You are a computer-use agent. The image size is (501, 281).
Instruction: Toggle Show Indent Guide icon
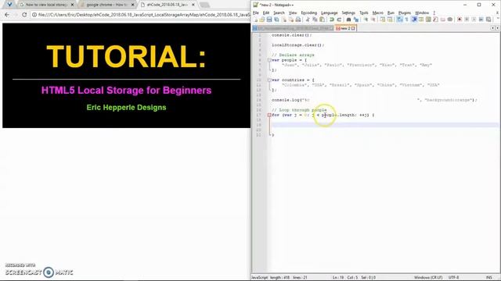coord(414,20)
